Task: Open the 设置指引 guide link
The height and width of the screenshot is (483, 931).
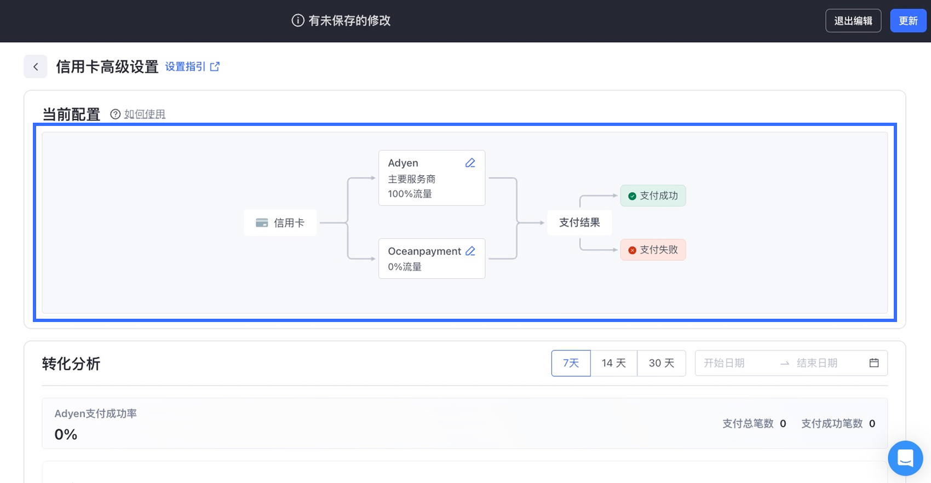Action: [x=185, y=67]
